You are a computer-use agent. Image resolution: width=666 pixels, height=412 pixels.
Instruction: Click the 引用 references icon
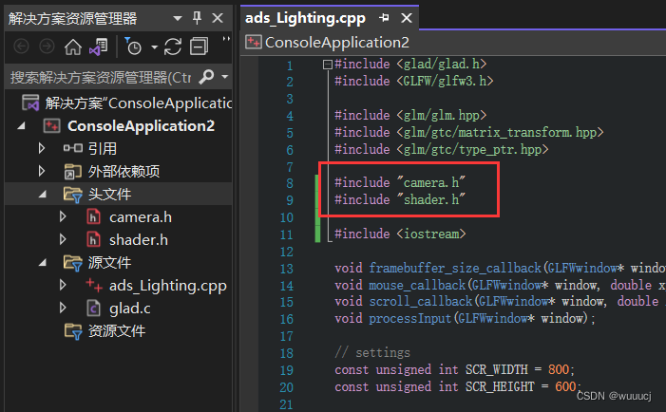click(x=72, y=148)
